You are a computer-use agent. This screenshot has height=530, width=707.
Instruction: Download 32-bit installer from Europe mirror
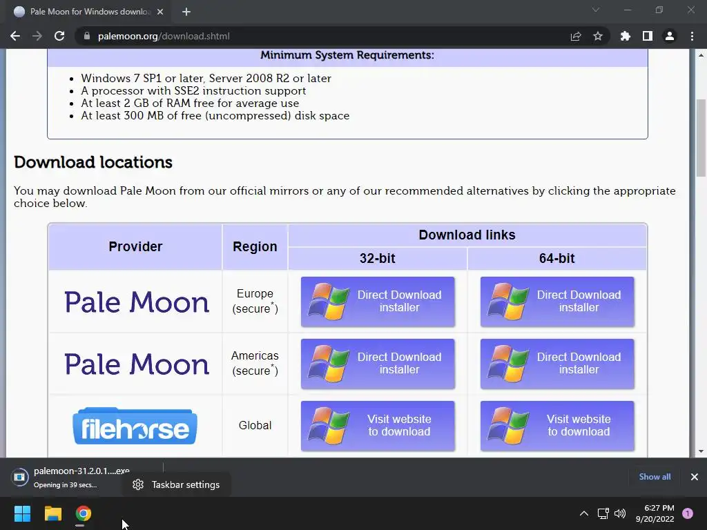click(x=378, y=302)
